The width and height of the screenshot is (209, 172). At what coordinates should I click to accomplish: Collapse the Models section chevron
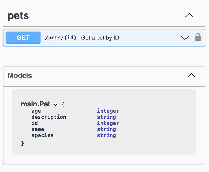[x=191, y=76]
